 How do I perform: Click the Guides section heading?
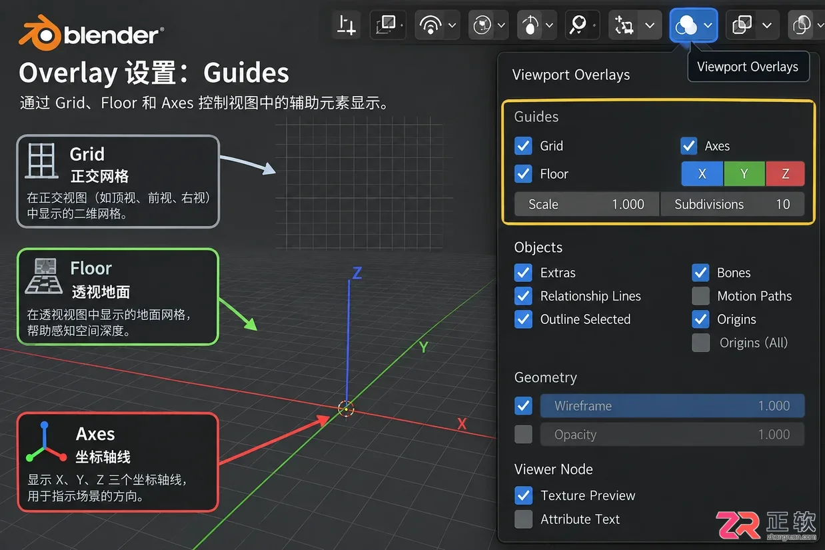536,117
